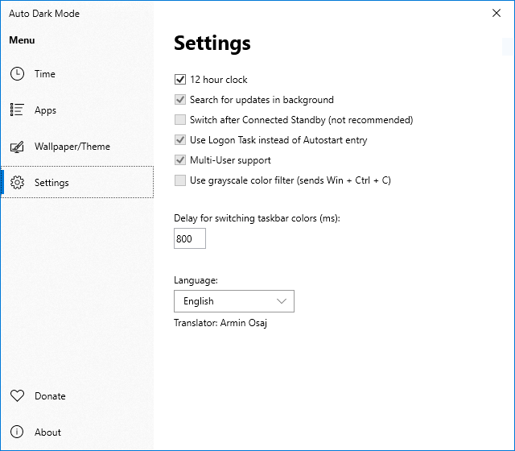Uncheck Use Logon Task instead of Autostart
515x451 pixels.
tap(180, 140)
